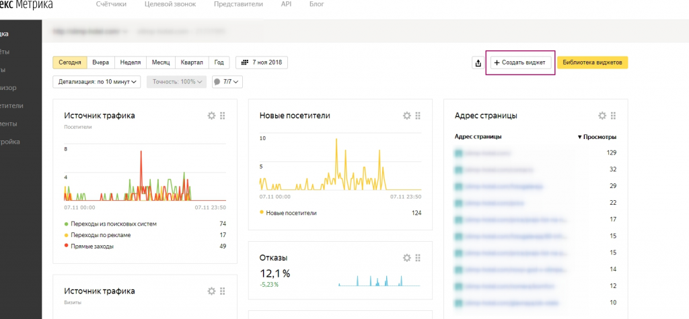Switch period to Неделя

tap(131, 62)
